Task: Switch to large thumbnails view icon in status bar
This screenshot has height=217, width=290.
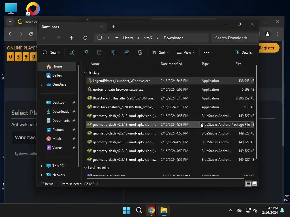Action: point(255,184)
